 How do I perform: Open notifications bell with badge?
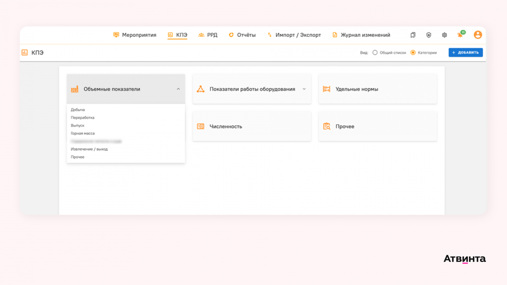tap(461, 34)
